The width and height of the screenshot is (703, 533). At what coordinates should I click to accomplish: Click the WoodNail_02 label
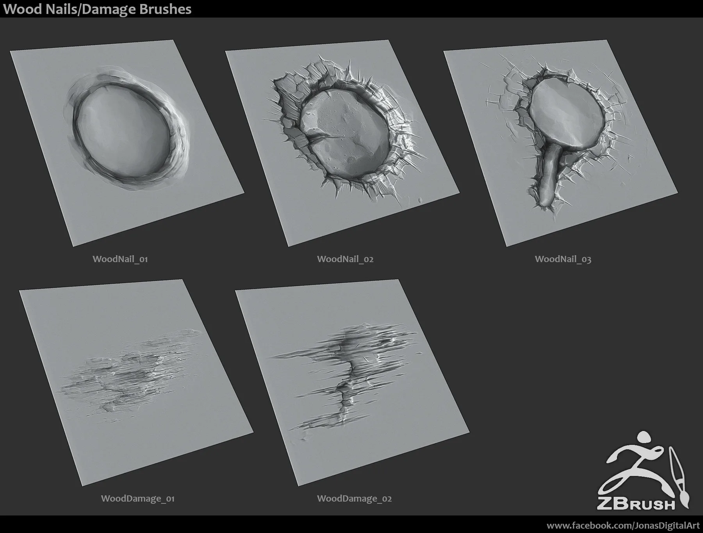pyautogui.click(x=345, y=259)
